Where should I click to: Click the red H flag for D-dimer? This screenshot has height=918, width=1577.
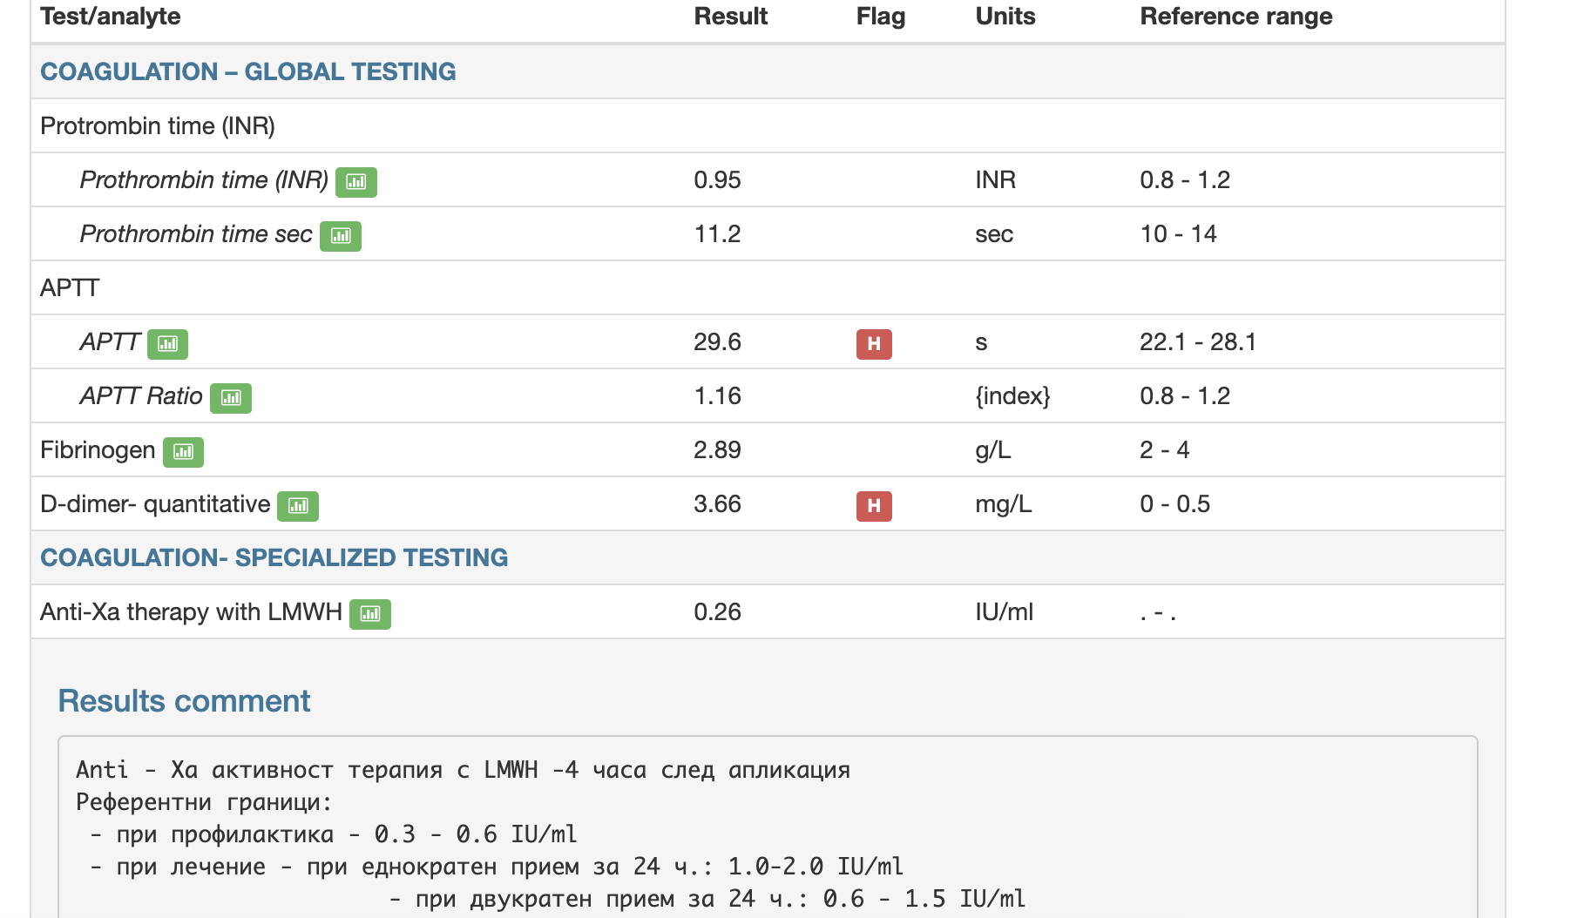point(874,506)
